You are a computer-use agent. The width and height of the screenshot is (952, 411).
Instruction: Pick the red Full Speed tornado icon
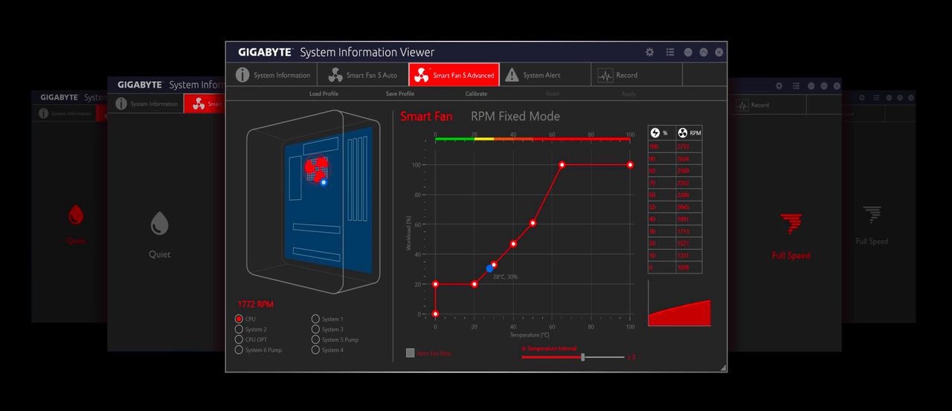coord(791,224)
